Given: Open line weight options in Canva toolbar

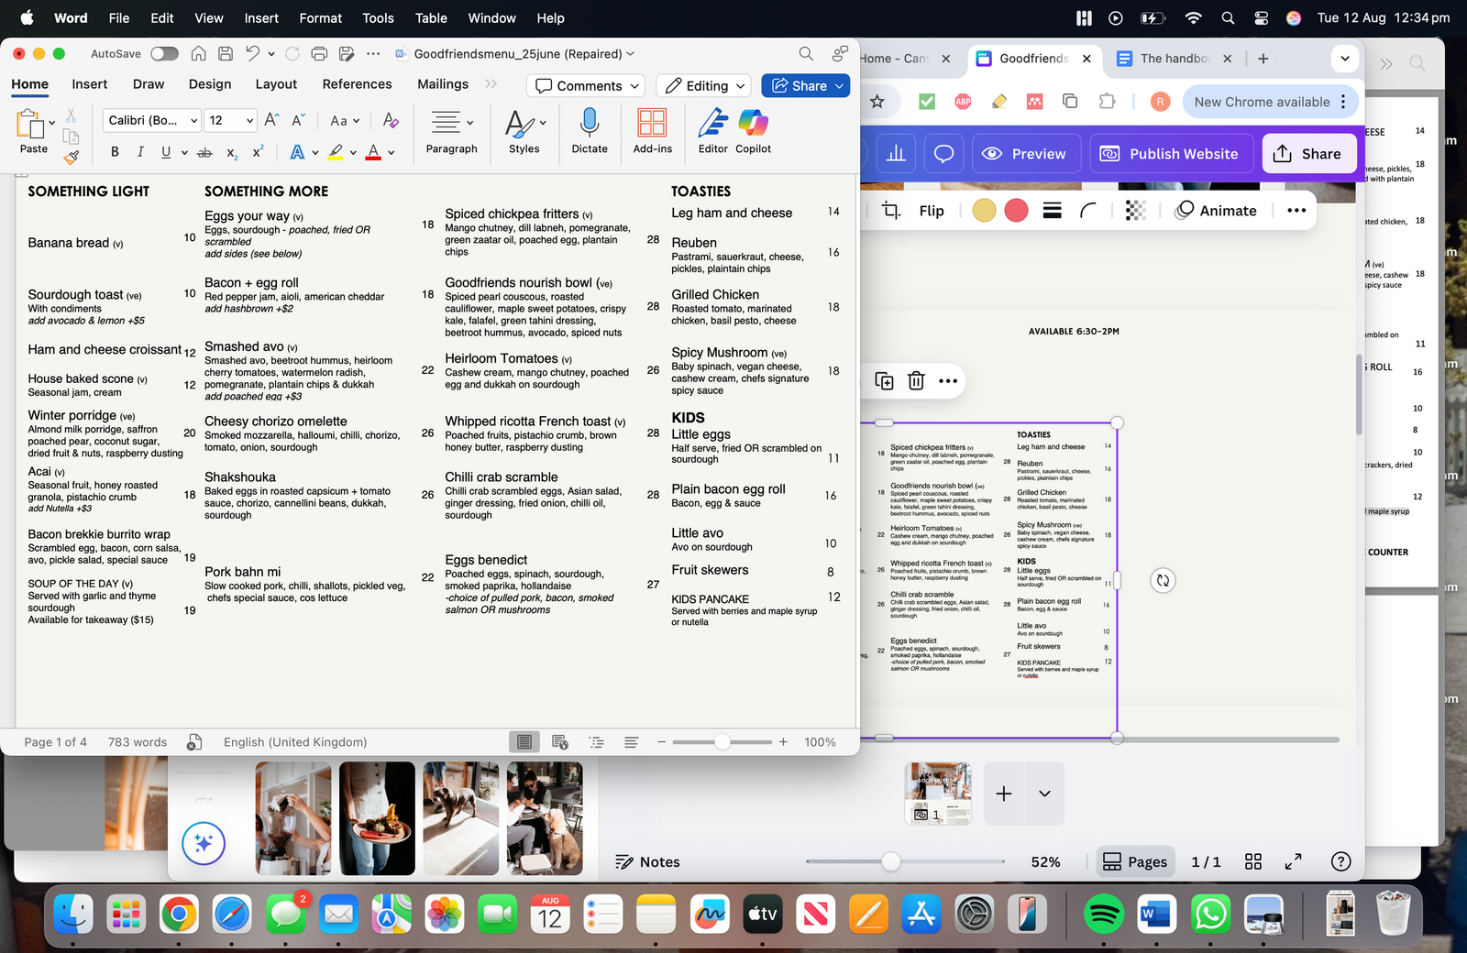Looking at the screenshot, I should [x=1053, y=211].
